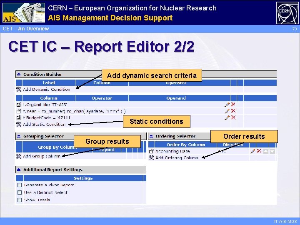Enable Generate a Pivot Report checkbox
This screenshot has width=300, height=225.
[x=20, y=185]
